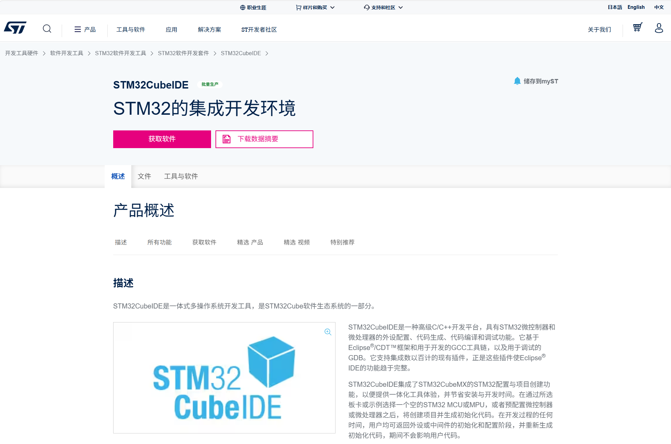The width and height of the screenshot is (671, 444).
Task: Click the STM32CubeIDE breadcrumb link
Action: (241, 53)
